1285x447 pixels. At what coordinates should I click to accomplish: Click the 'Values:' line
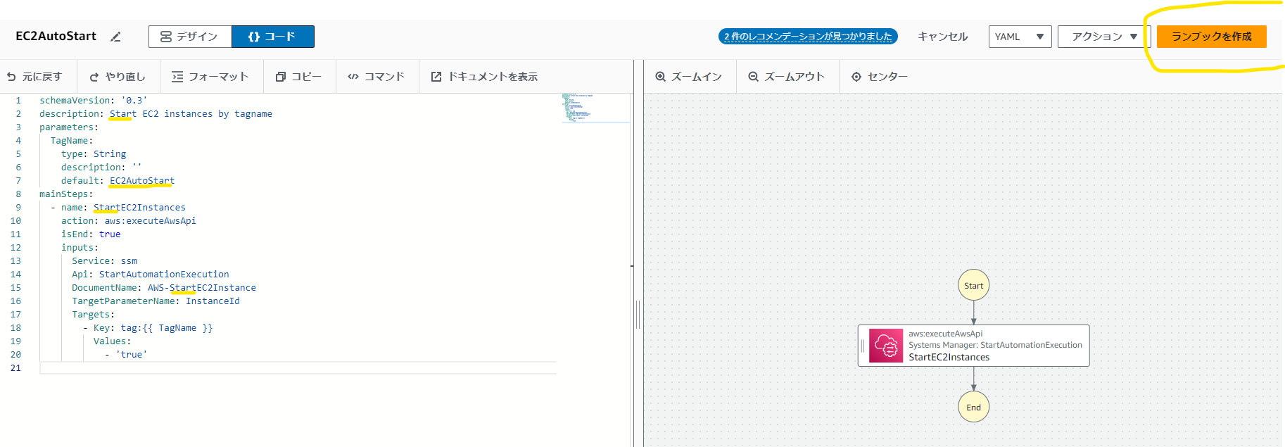(x=112, y=341)
